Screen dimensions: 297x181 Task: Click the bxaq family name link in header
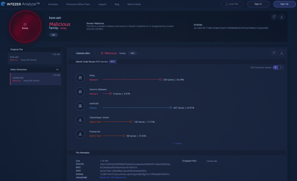64,28
